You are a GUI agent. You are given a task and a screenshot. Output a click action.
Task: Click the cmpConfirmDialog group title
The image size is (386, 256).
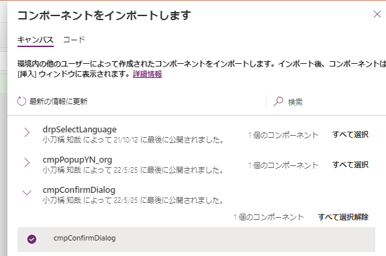click(x=79, y=190)
